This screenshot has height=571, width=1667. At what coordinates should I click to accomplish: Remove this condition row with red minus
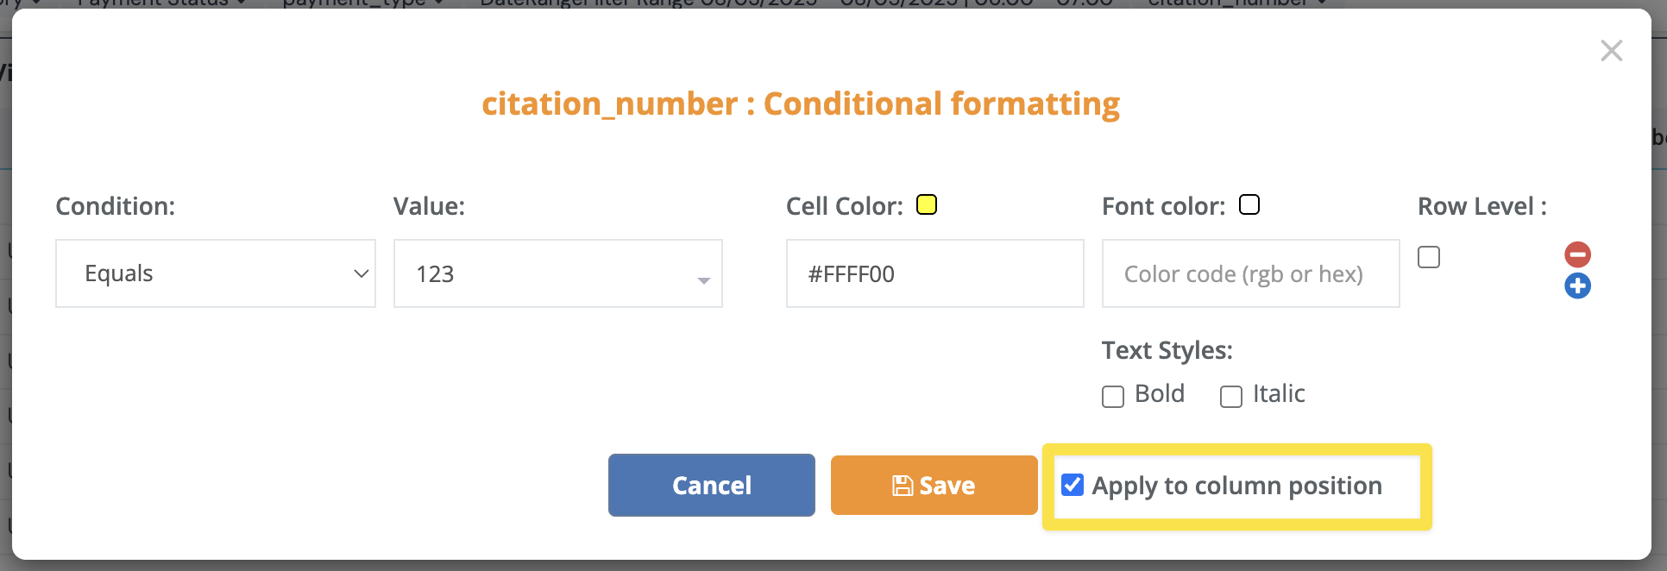(1577, 254)
